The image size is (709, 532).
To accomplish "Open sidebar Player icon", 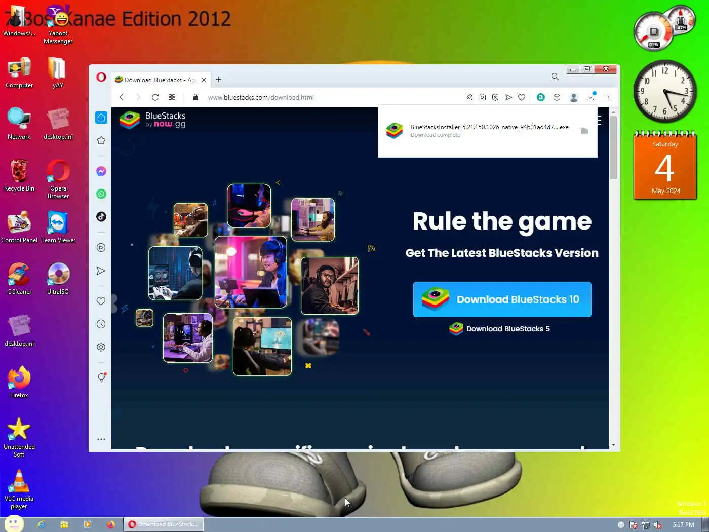I will pyautogui.click(x=101, y=248).
